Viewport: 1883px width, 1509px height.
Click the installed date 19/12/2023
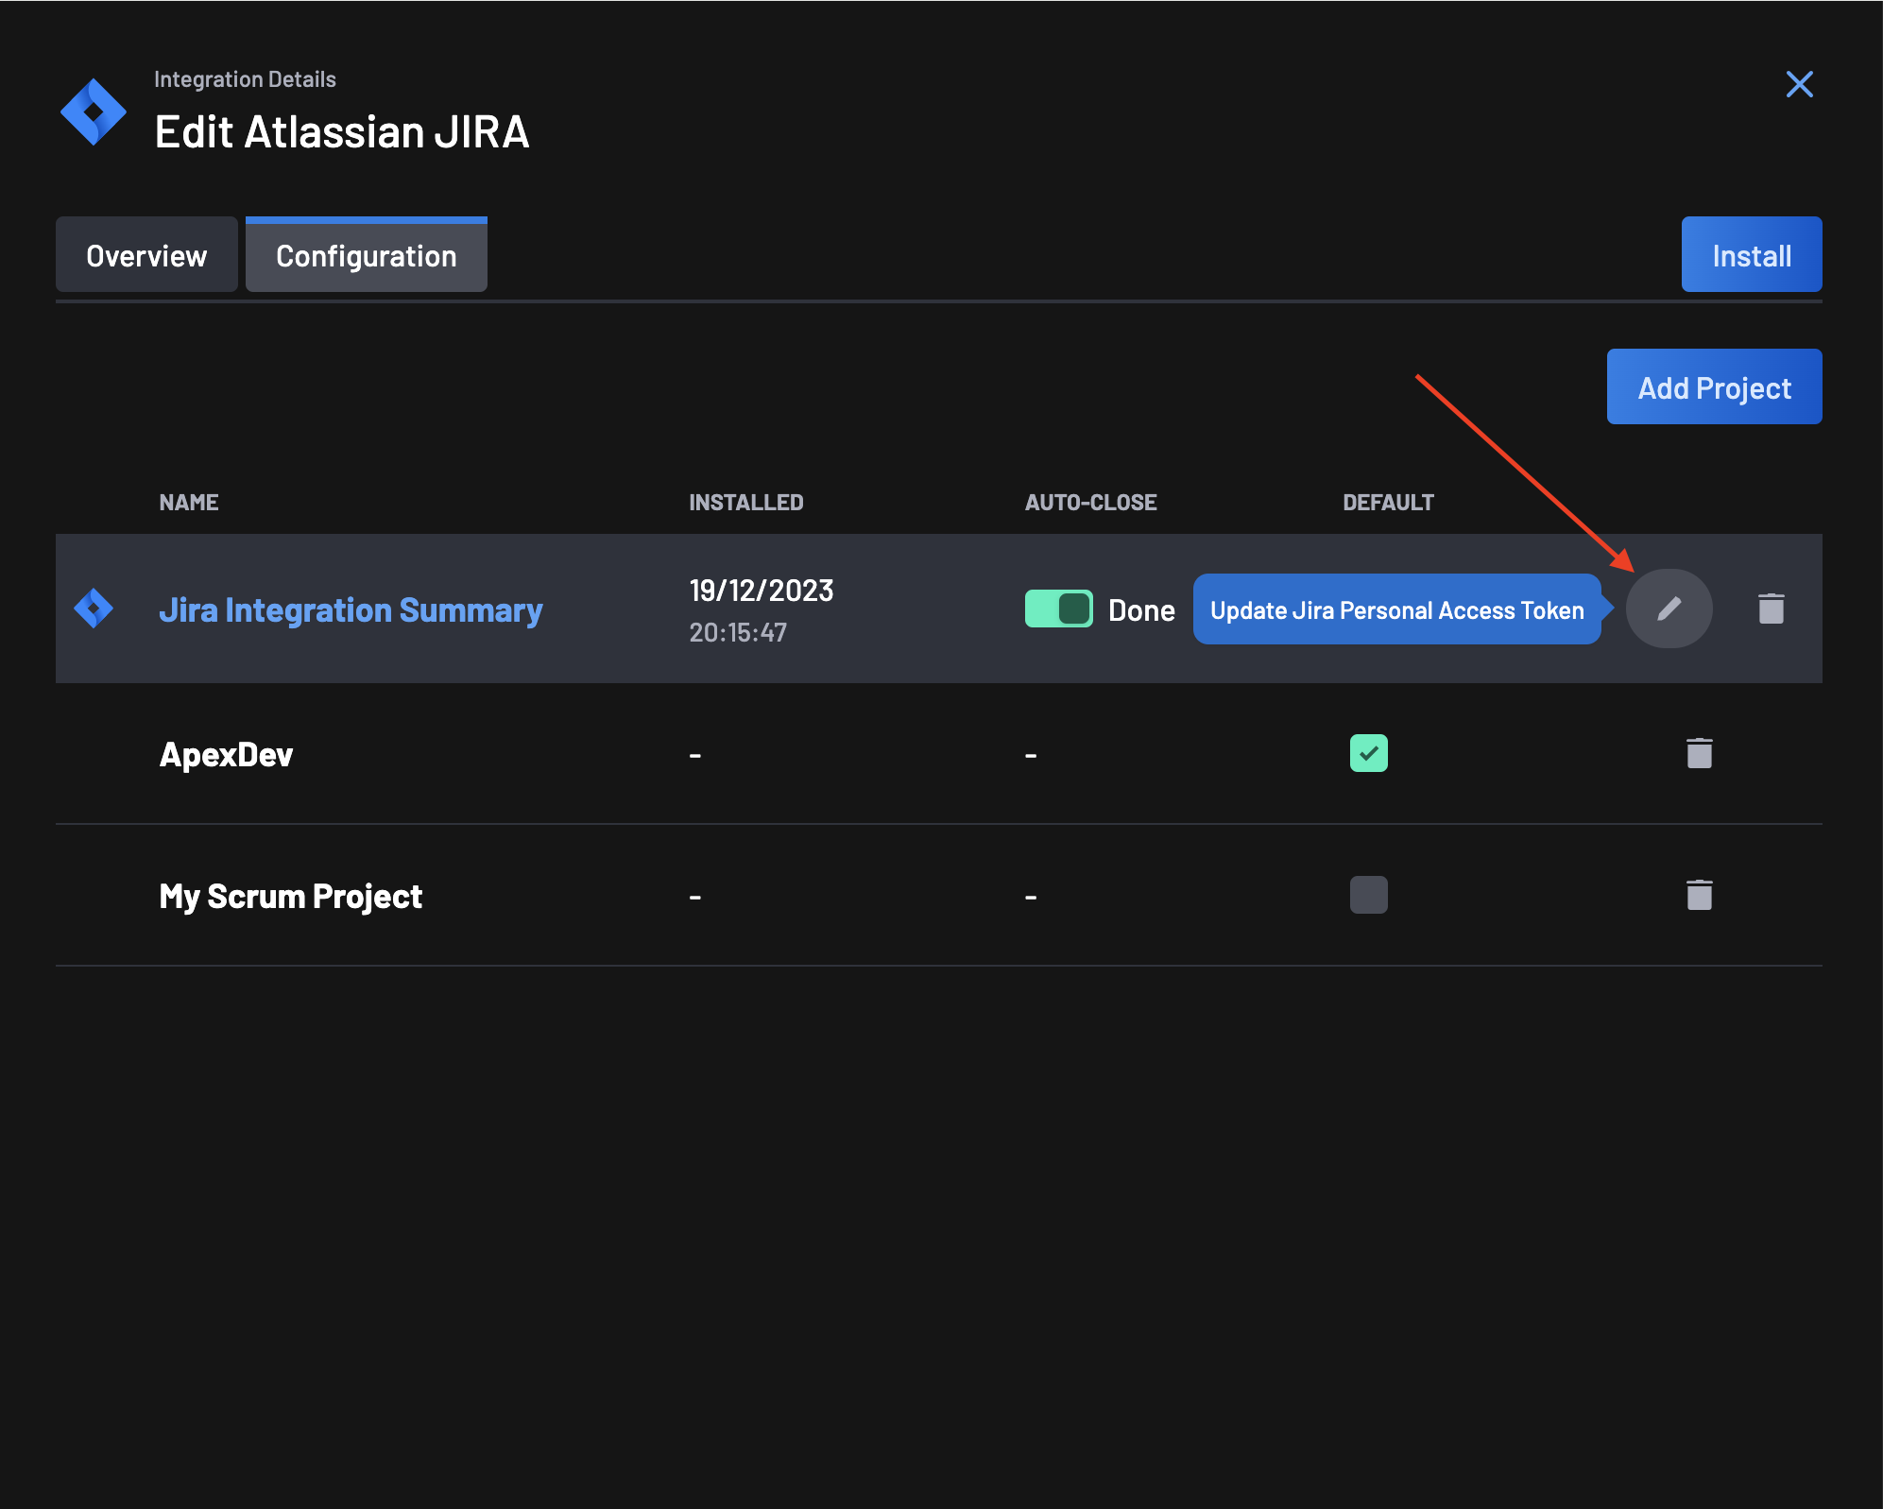(x=761, y=591)
